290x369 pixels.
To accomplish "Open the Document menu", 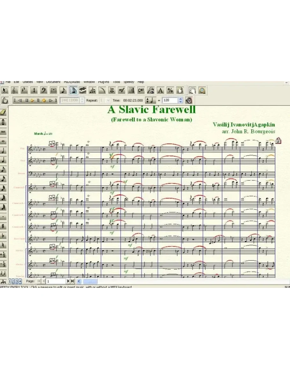I will click(x=53, y=82).
